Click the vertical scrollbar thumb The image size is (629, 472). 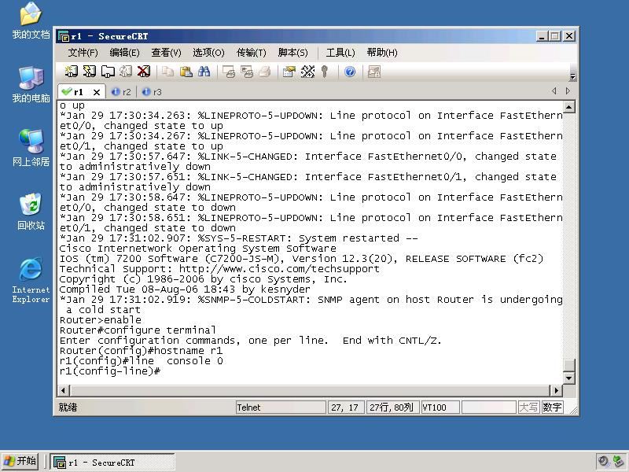click(569, 365)
